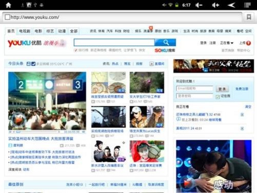Open the 新水浒 costume drama thumbnail
This screenshot has width=257, height=193.
108,151
